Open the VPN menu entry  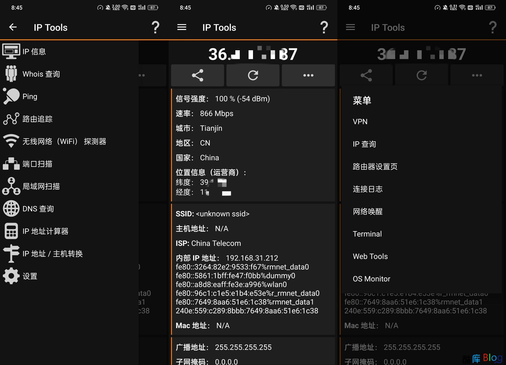pyautogui.click(x=360, y=122)
